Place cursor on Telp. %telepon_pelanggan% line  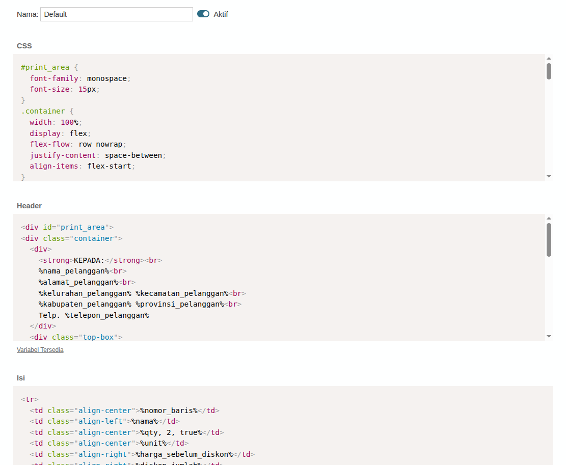tap(93, 315)
